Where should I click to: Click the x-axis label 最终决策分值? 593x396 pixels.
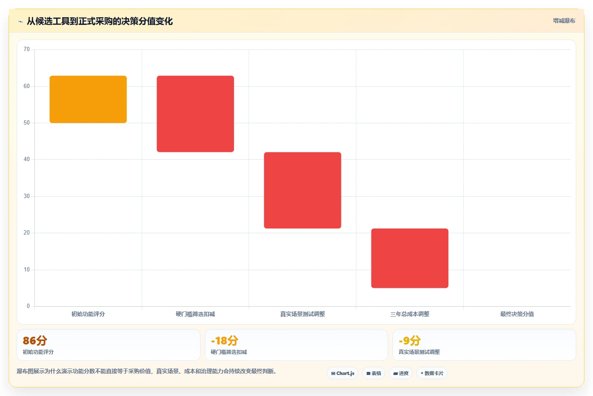517,314
